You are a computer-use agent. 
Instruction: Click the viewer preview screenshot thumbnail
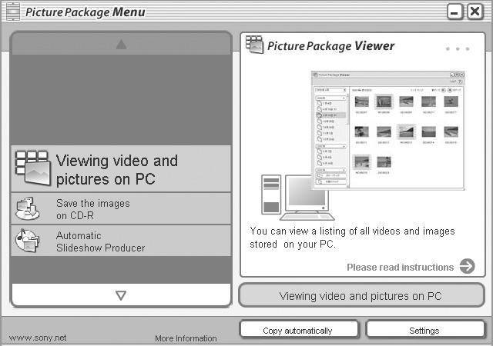388,131
